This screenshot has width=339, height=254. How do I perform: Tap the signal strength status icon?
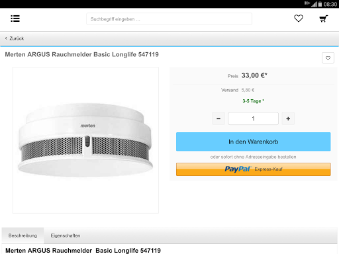314,4
